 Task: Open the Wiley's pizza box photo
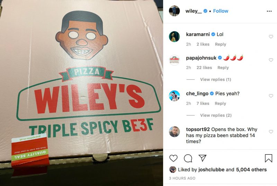point(81,93)
